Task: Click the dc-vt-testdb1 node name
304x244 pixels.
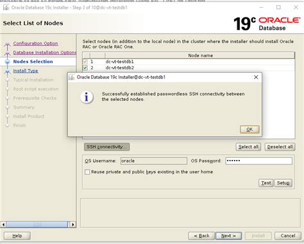Action: (119, 62)
